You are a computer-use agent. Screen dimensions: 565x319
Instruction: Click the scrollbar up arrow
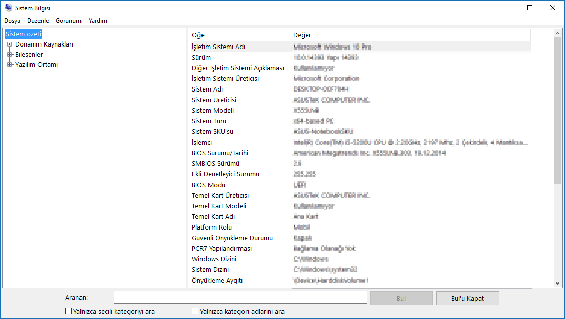[x=557, y=33]
